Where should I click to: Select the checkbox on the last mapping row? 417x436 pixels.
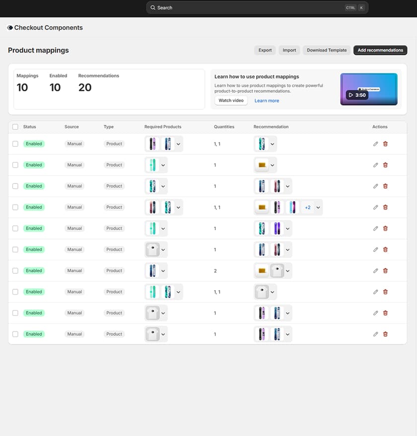click(15, 334)
